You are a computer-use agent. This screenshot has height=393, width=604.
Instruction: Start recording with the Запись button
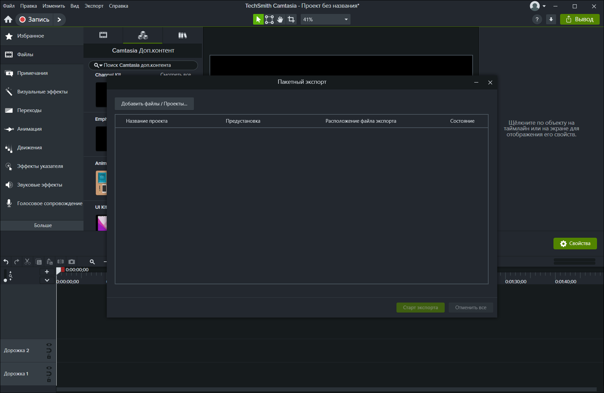pos(34,20)
